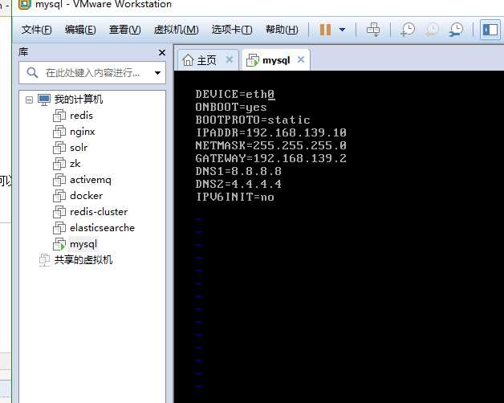Select the activemq virtual machine
The height and width of the screenshot is (403, 504).
[x=91, y=180]
